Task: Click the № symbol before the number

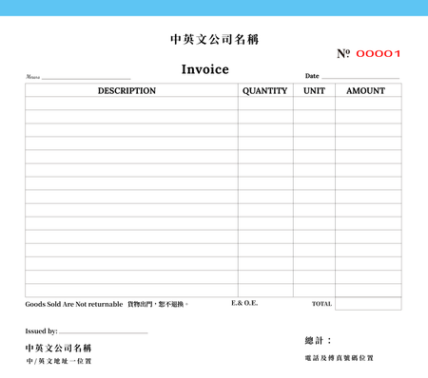Action: pos(343,53)
